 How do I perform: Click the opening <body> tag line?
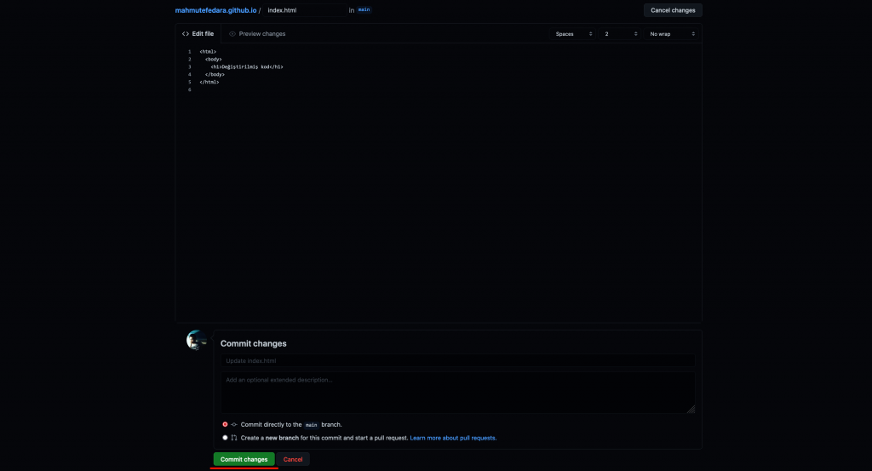click(x=214, y=59)
